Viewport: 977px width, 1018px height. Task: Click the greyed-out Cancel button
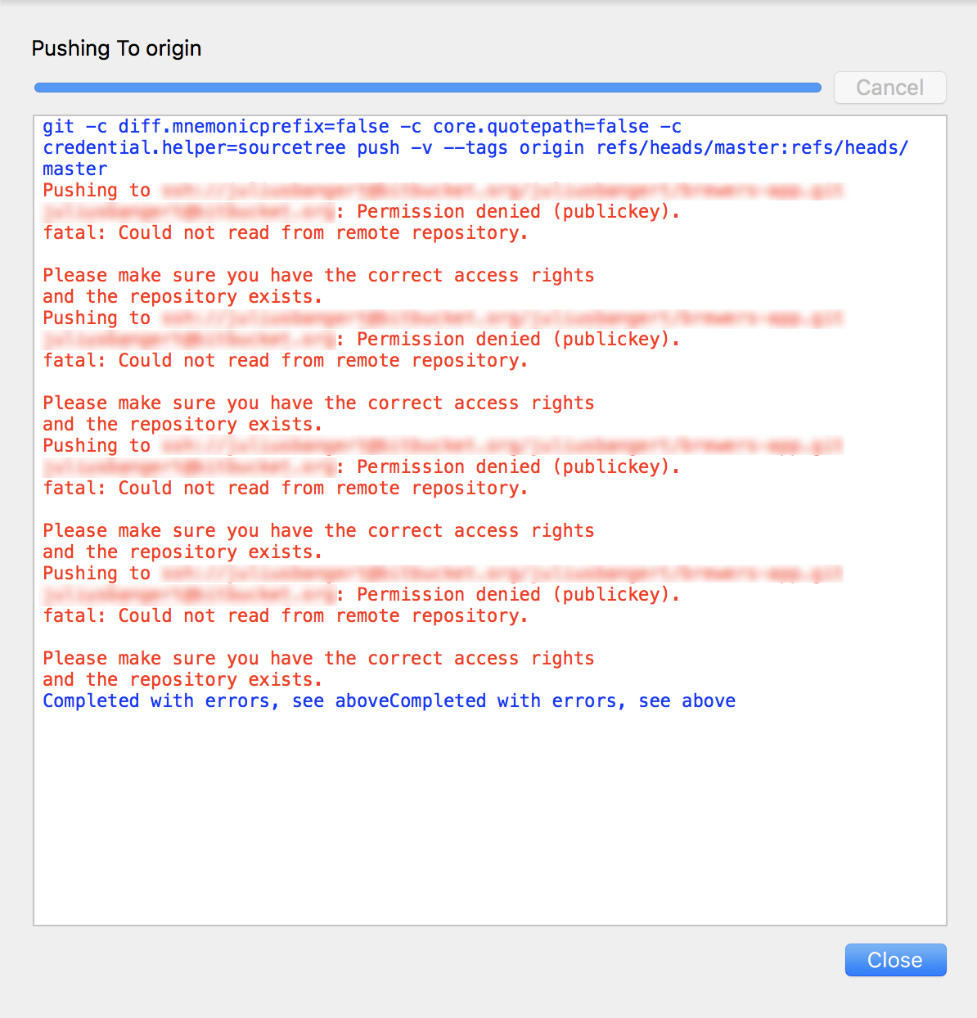point(889,88)
